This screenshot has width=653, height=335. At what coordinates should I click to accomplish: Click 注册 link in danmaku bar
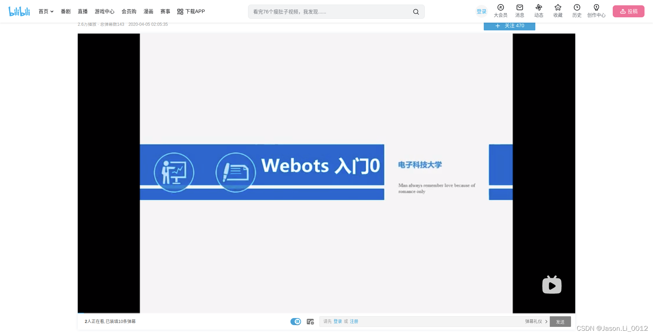(354, 322)
